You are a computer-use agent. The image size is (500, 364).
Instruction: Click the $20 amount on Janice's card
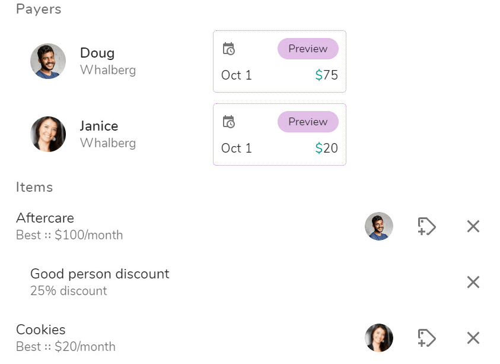tap(327, 148)
